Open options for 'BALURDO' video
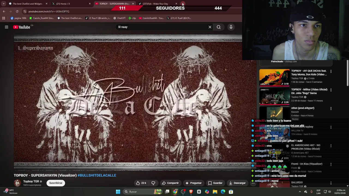Screen dimensions: 349x196 pos(331,183)
